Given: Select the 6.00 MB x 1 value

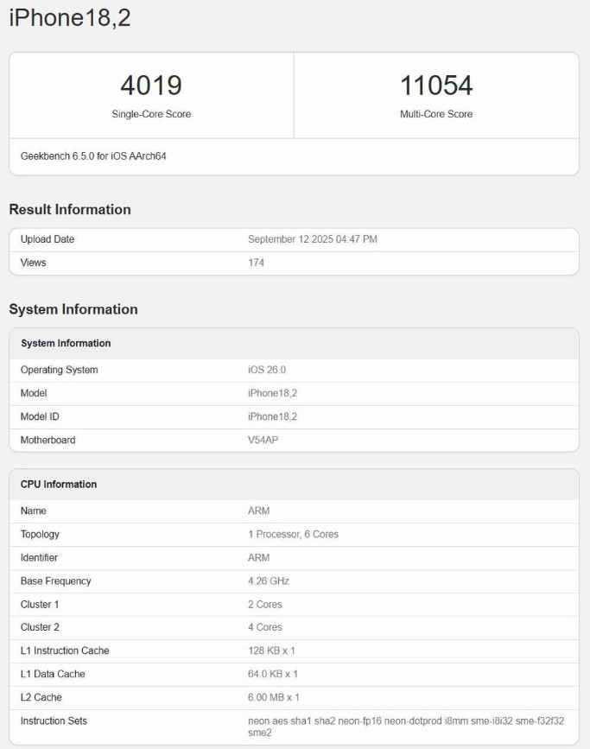Looking at the screenshot, I should [x=273, y=697].
